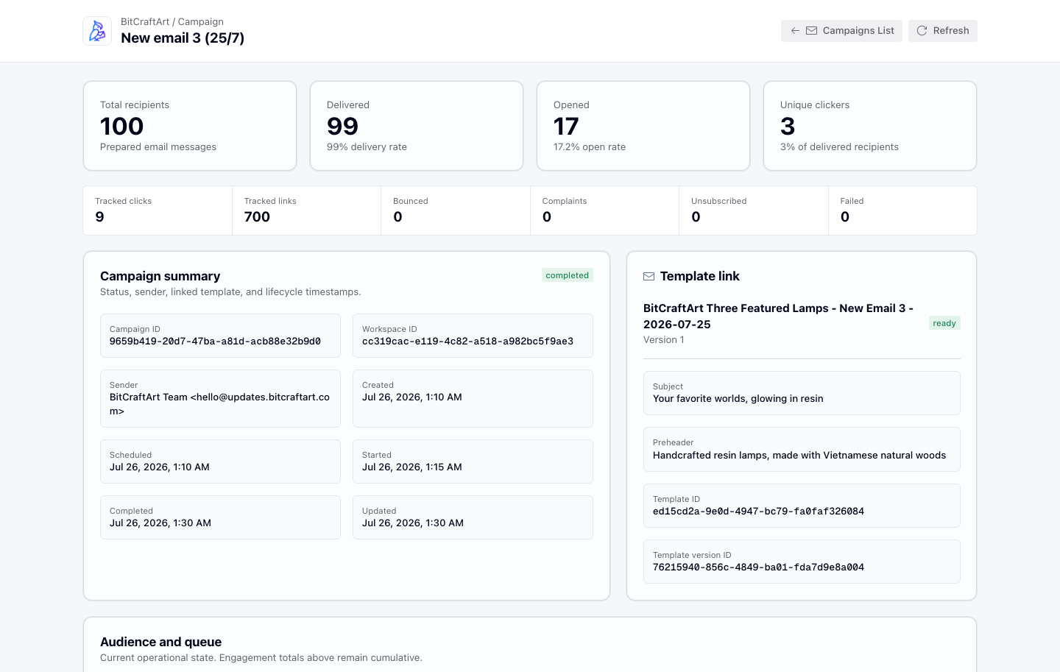Click the Scheduled Jul 26, 2026 timestamp field
1060x672 pixels.
click(220, 461)
